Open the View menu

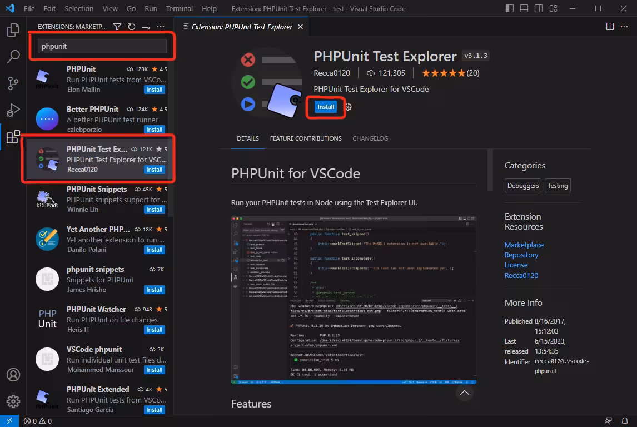coord(110,8)
